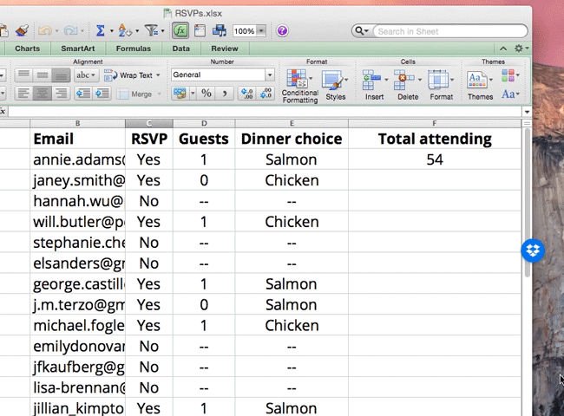Click the Filter funnel icon
564x416 pixels.
[x=152, y=31]
